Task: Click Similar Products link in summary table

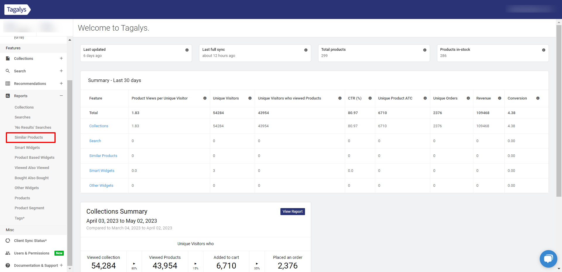Action: (103, 156)
